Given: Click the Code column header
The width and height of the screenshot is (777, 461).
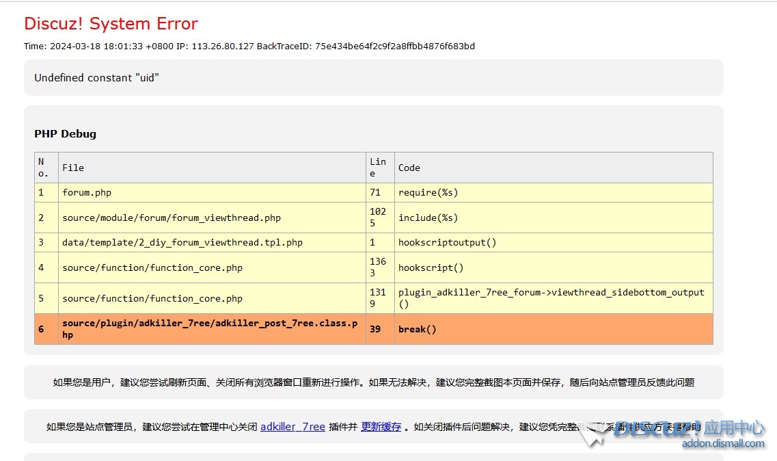Looking at the screenshot, I should 409,168.
